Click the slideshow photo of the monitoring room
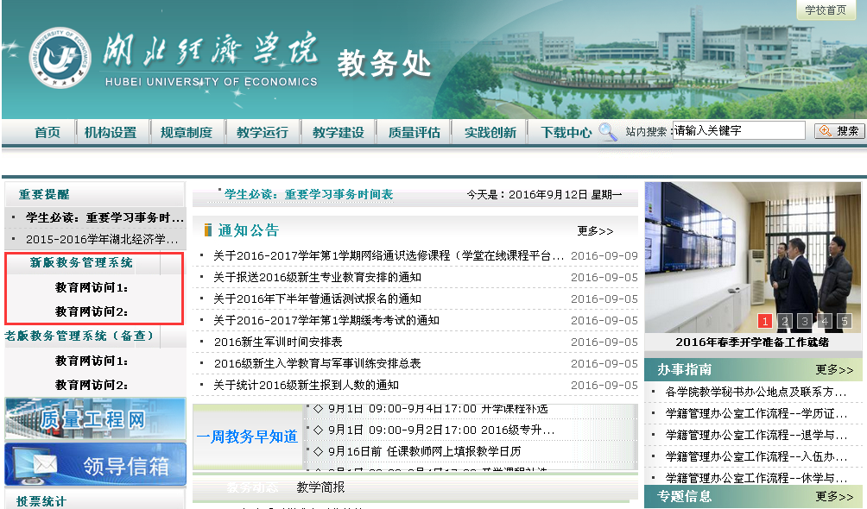The height and width of the screenshot is (509, 867). (x=752, y=257)
